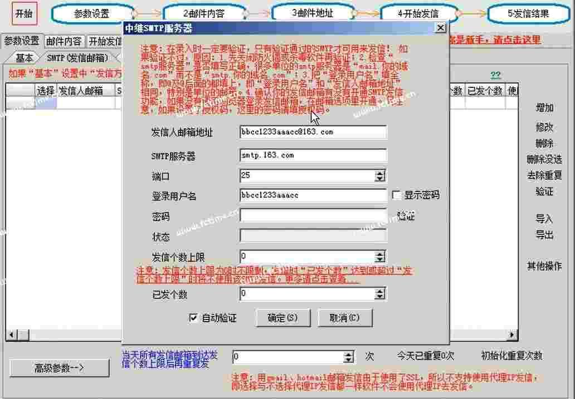Open the 参数设置 step in the workflow bar
The image size is (575, 399).
pyautogui.click(x=92, y=14)
